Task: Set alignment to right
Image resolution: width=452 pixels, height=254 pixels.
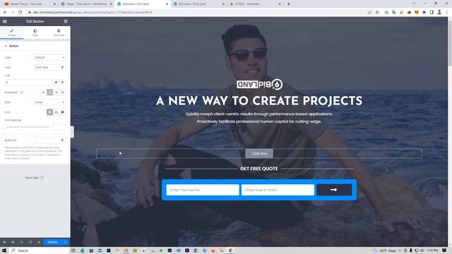Action: tap(56, 92)
